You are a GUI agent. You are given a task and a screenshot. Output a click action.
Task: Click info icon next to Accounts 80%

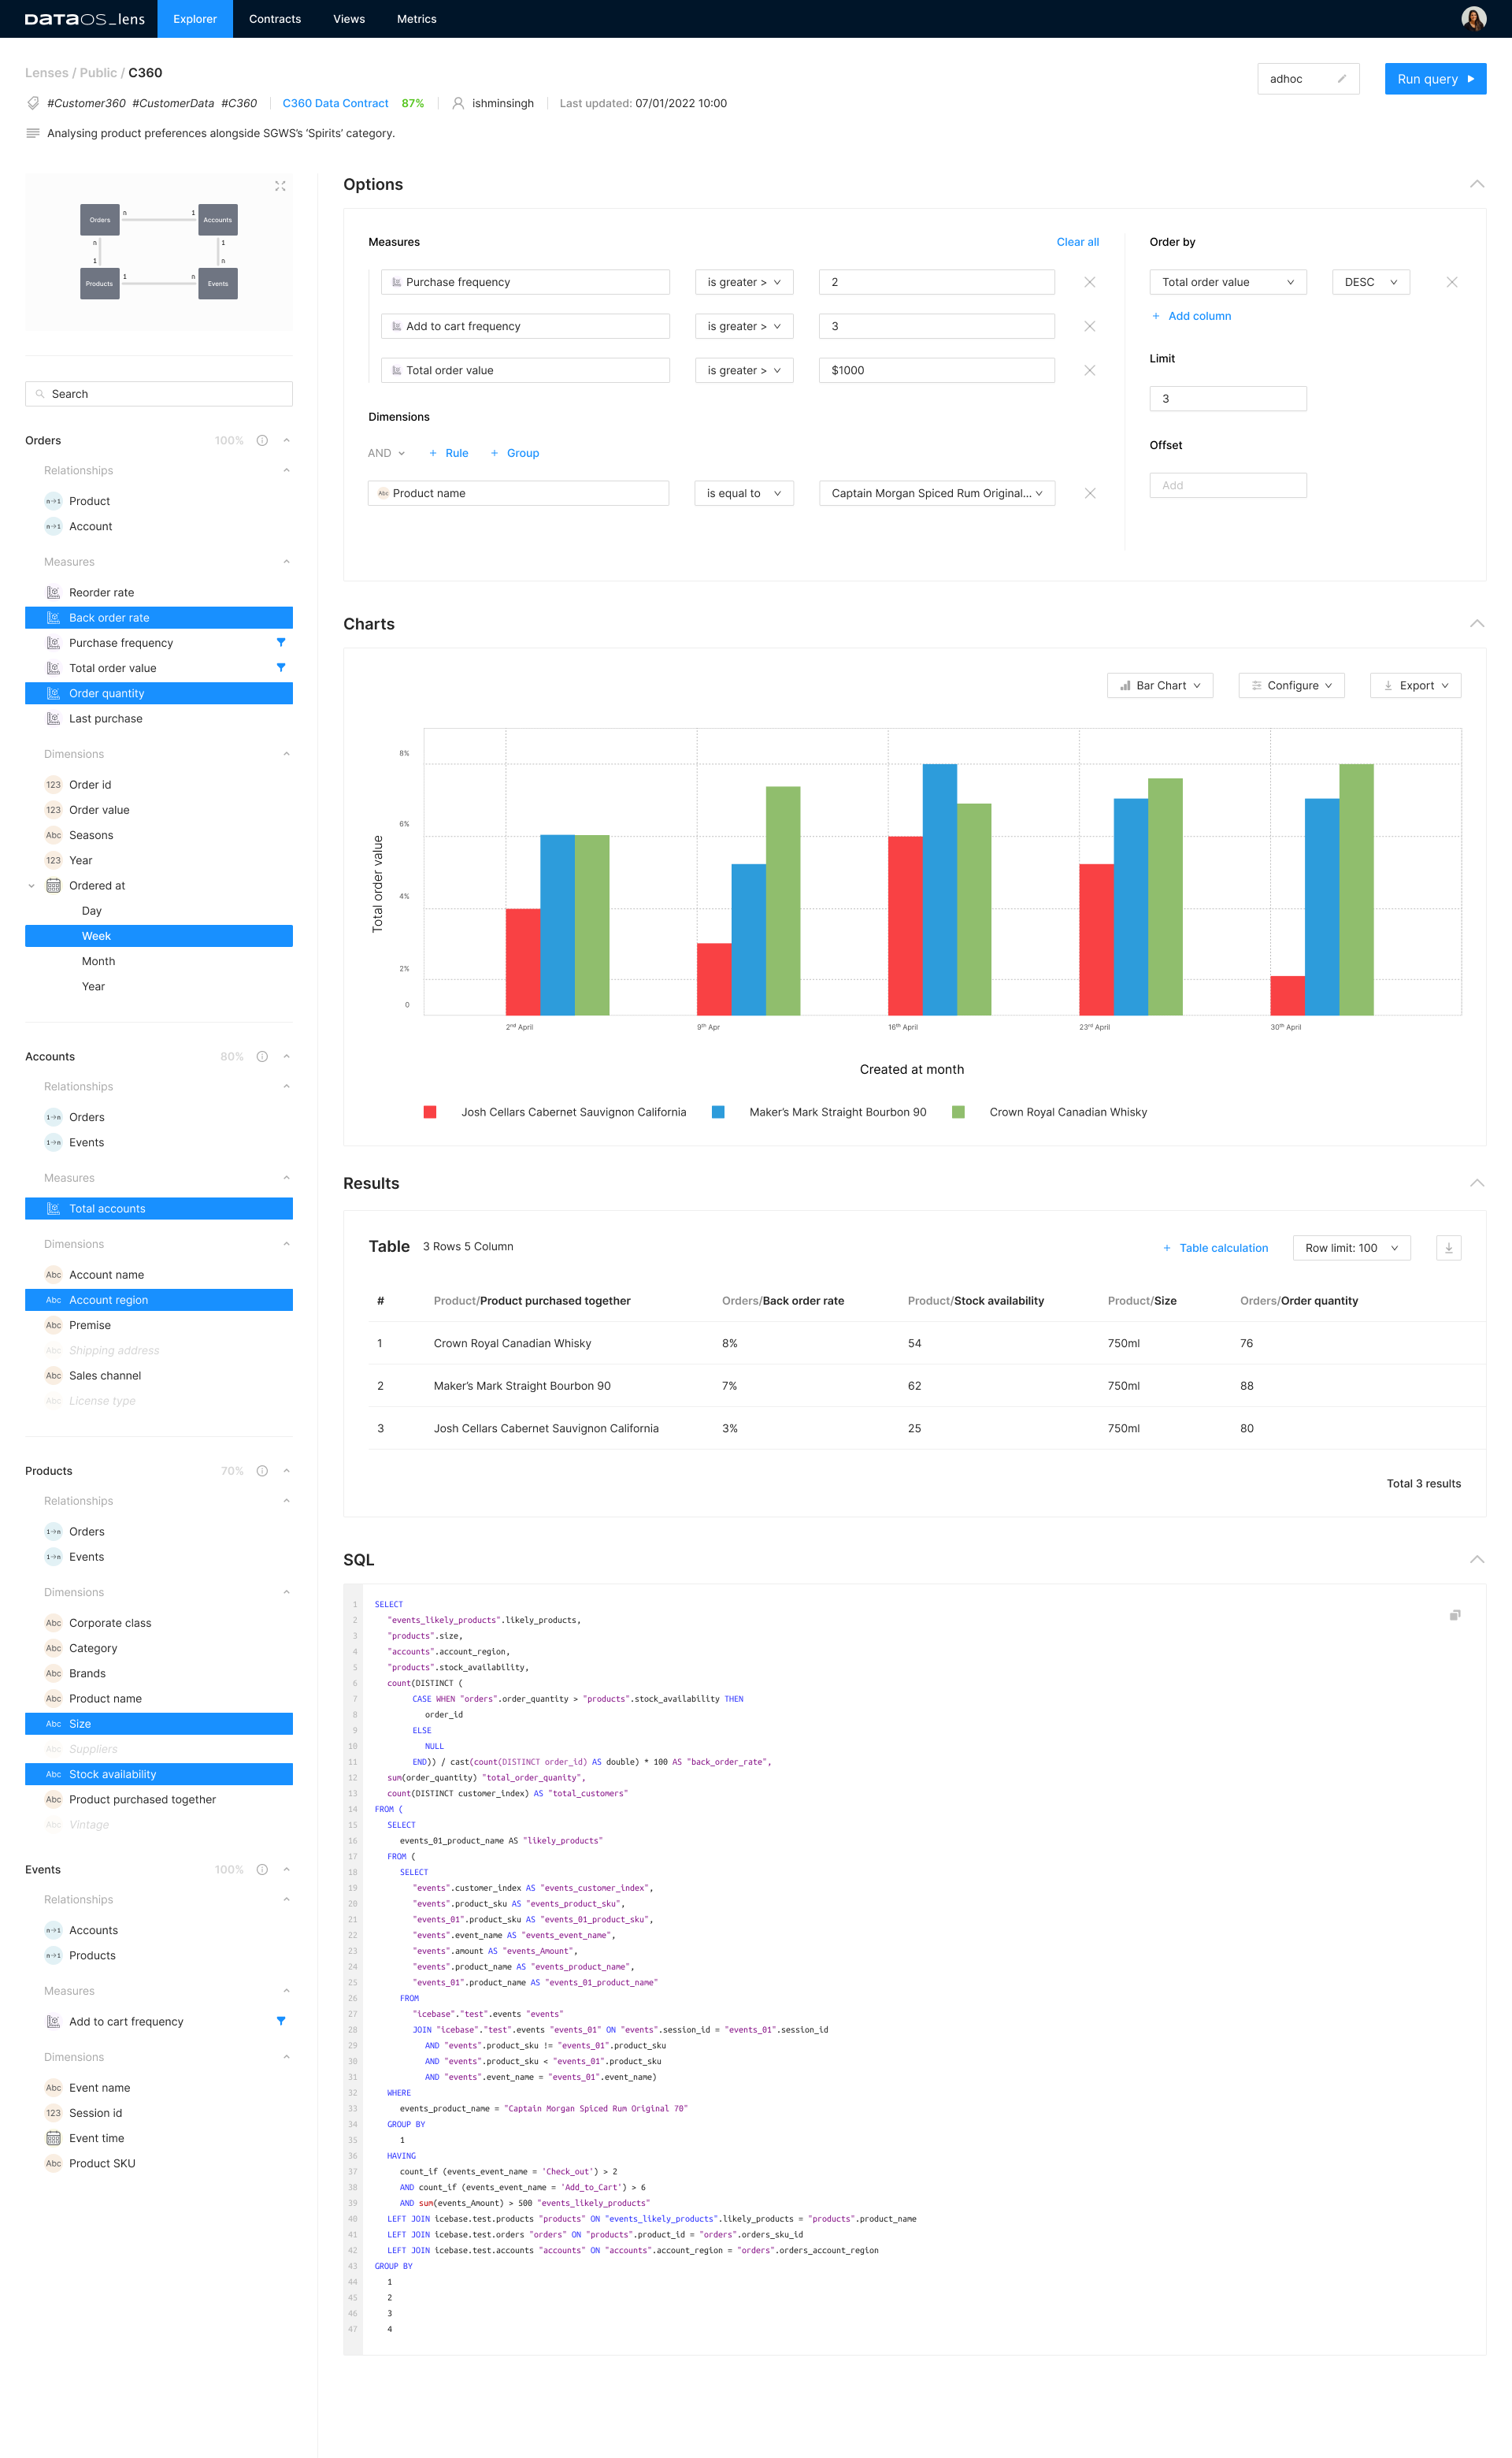(x=262, y=1056)
